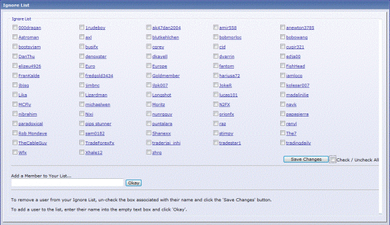Toggle the anewton3785 checkbox
Viewport: 390px width, 225px height.
click(283, 27)
